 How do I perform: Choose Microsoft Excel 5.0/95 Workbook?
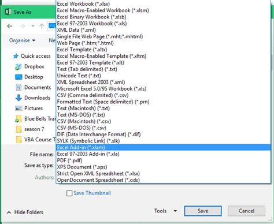point(163,89)
